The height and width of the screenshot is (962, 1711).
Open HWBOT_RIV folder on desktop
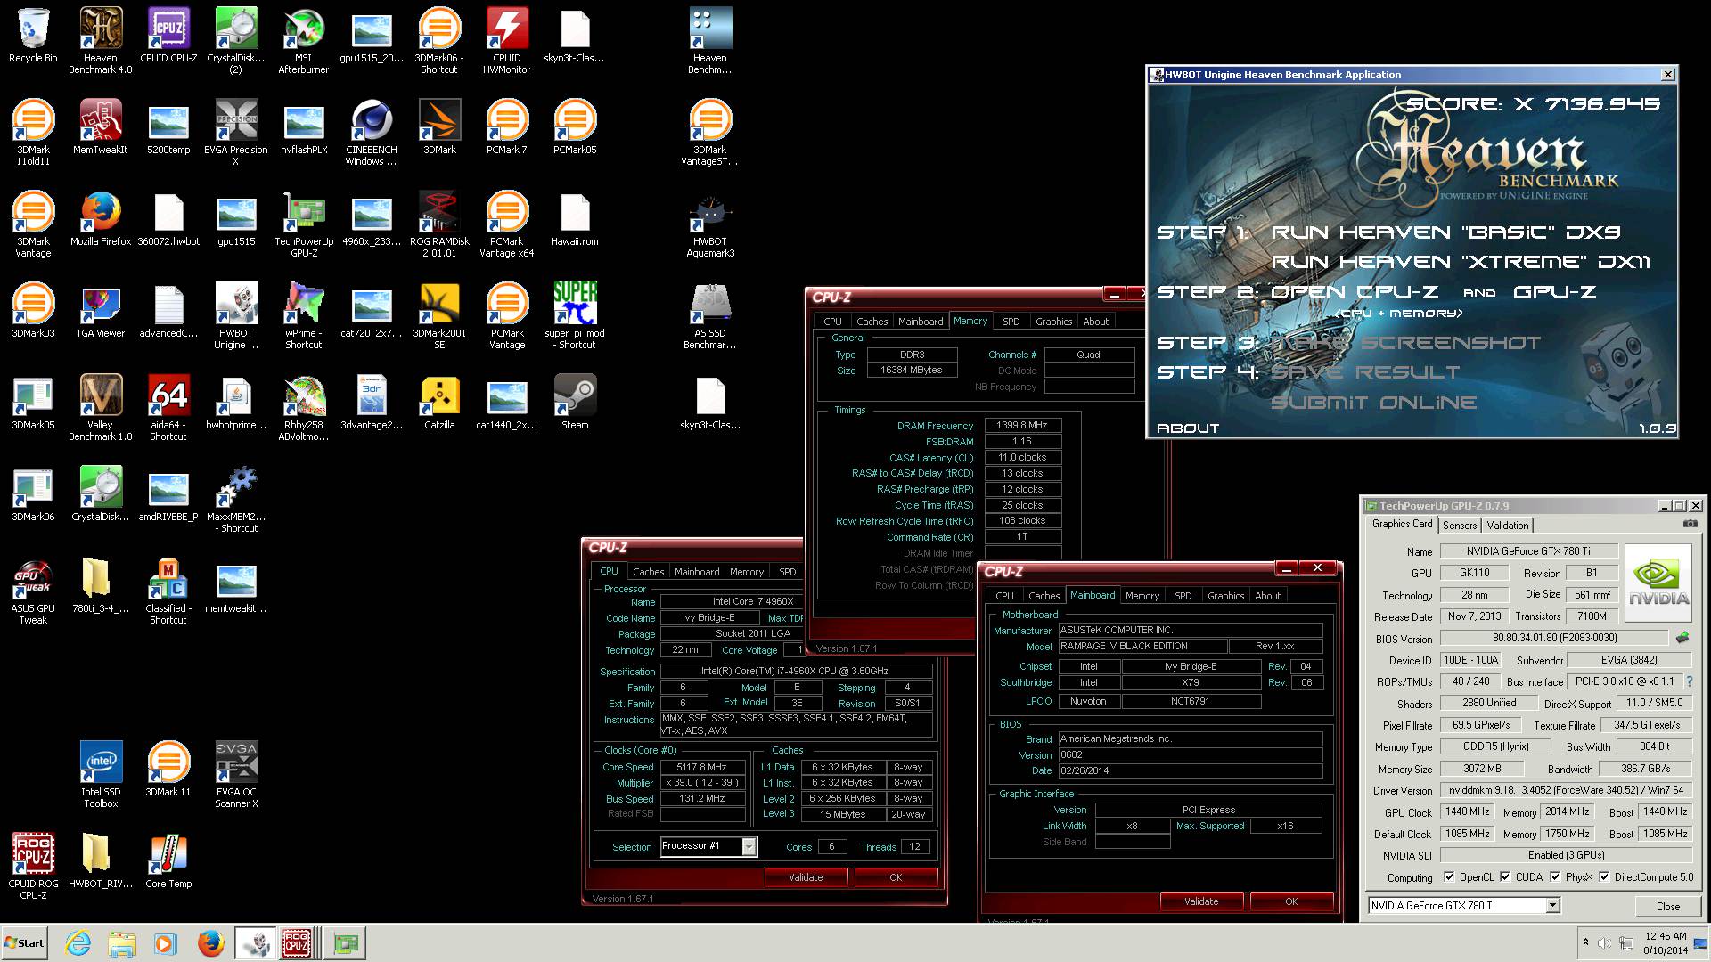(101, 860)
